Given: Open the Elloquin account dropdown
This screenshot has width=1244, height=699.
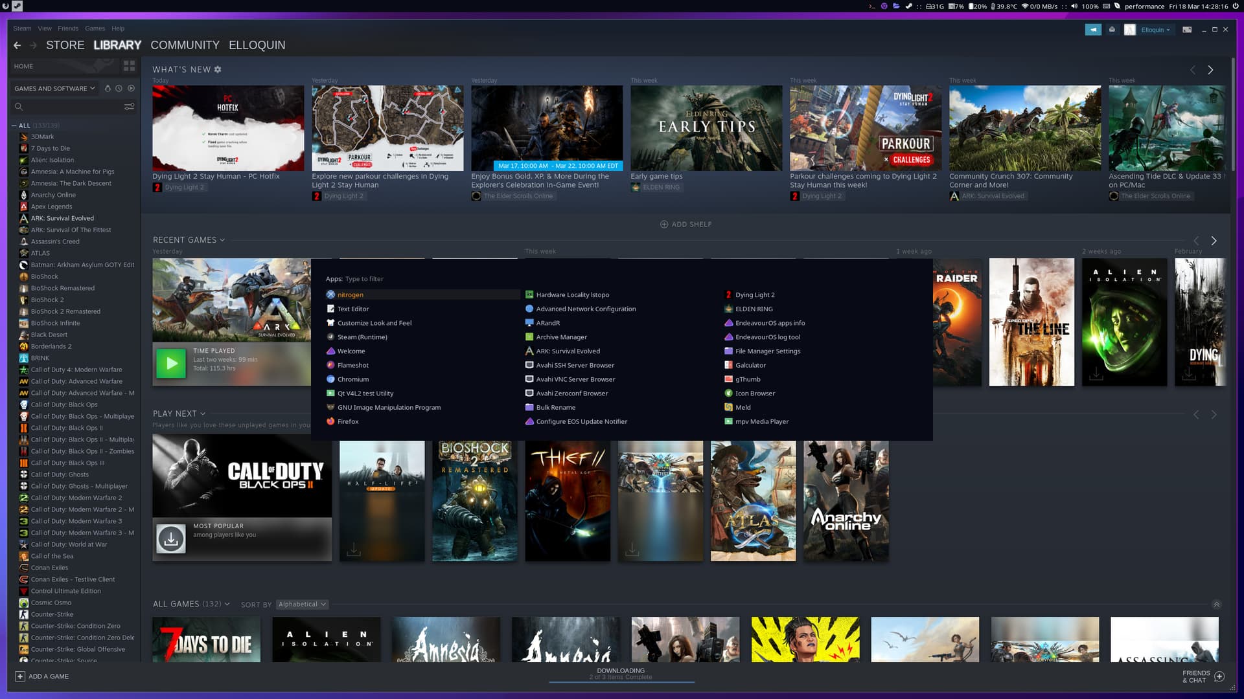Looking at the screenshot, I should click(1155, 30).
